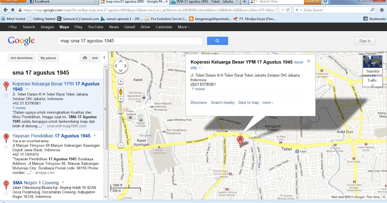Switch to Satellite view thumbnail
This screenshot has height=203, width=387.
tap(372, 65)
